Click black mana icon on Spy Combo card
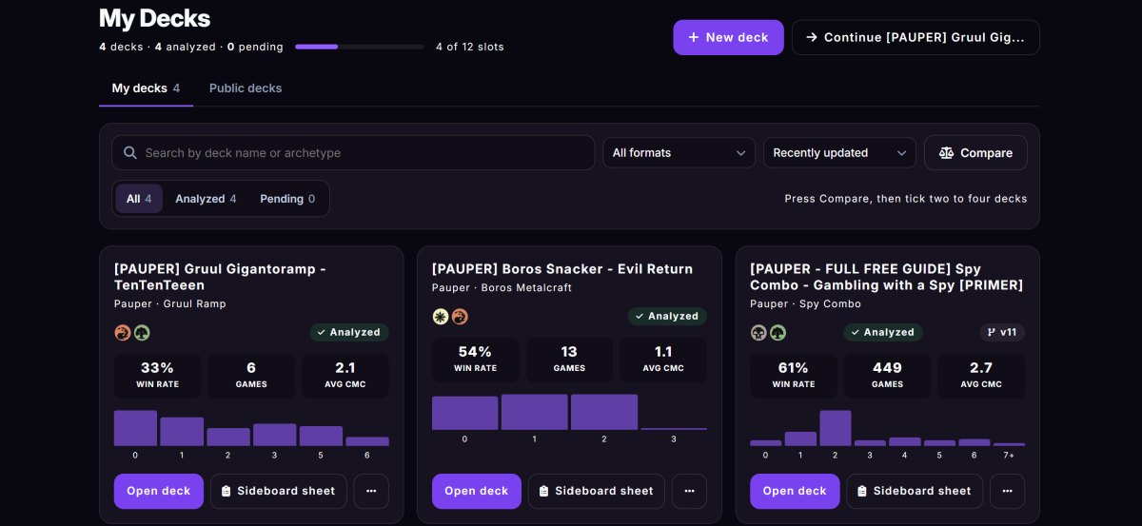The height and width of the screenshot is (526, 1142). tap(758, 333)
